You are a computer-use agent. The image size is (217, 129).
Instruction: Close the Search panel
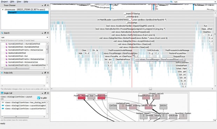48,33
